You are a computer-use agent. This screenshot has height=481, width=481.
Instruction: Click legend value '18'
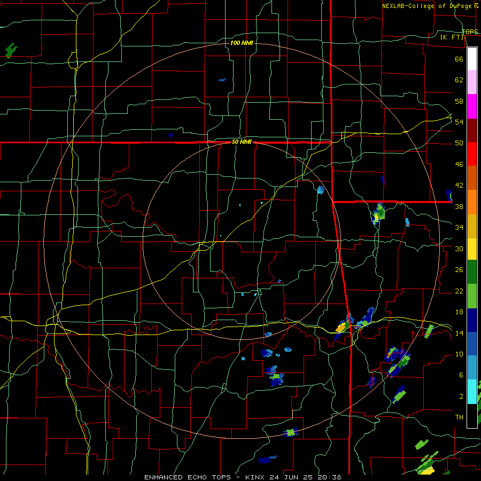point(459,312)
